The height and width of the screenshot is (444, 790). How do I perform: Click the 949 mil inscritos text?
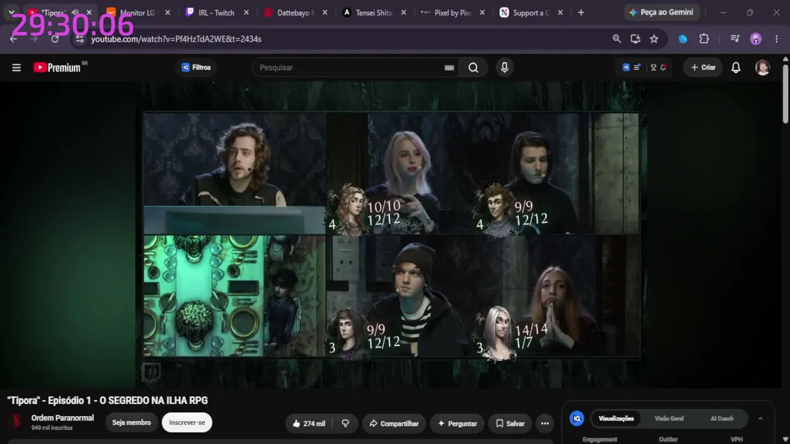point(52,428)
